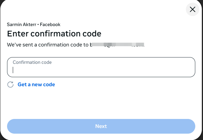203x140 pixels.
Task: Click the floating Confirmation code field label
Action: pos(32,62)
